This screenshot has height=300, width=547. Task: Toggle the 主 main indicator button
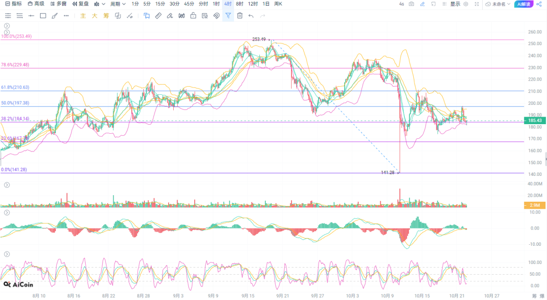click(x=83, y=16)
